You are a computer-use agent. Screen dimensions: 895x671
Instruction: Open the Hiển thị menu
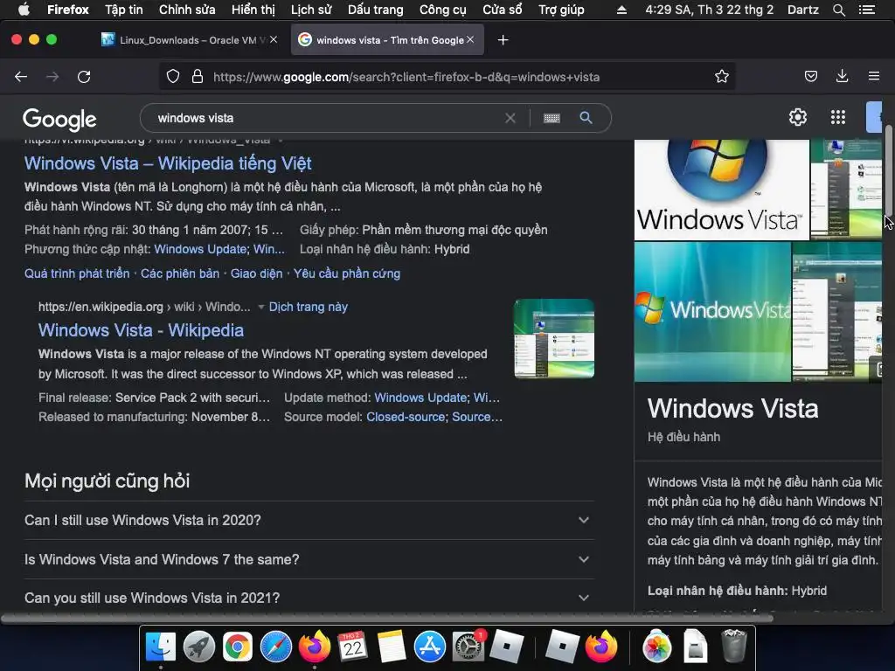253,10
